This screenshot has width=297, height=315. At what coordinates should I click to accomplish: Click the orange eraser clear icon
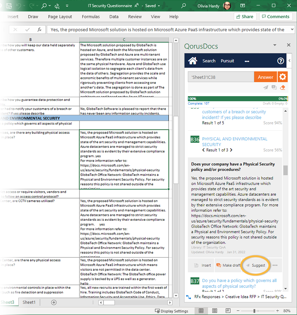pos(283,88)
